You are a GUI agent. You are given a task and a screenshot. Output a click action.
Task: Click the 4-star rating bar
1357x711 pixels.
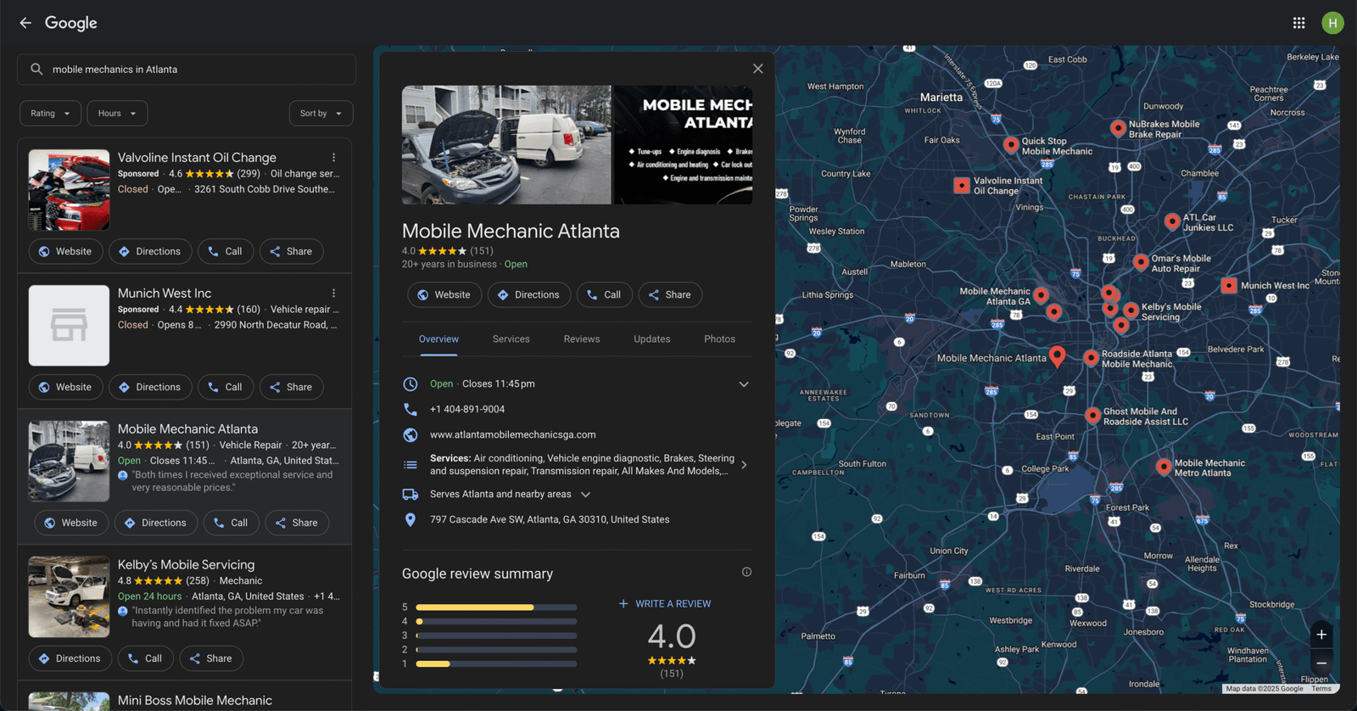point(496,621)
